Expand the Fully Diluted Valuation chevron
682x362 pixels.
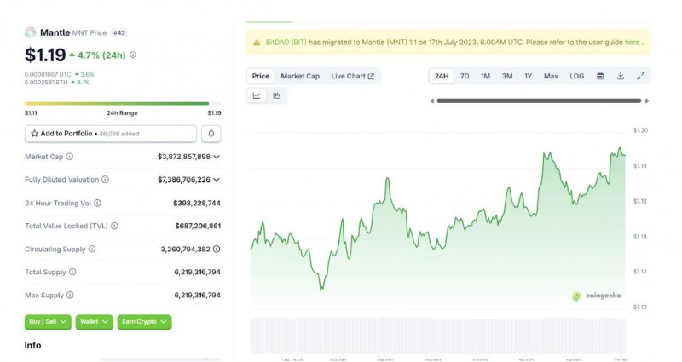217,180
